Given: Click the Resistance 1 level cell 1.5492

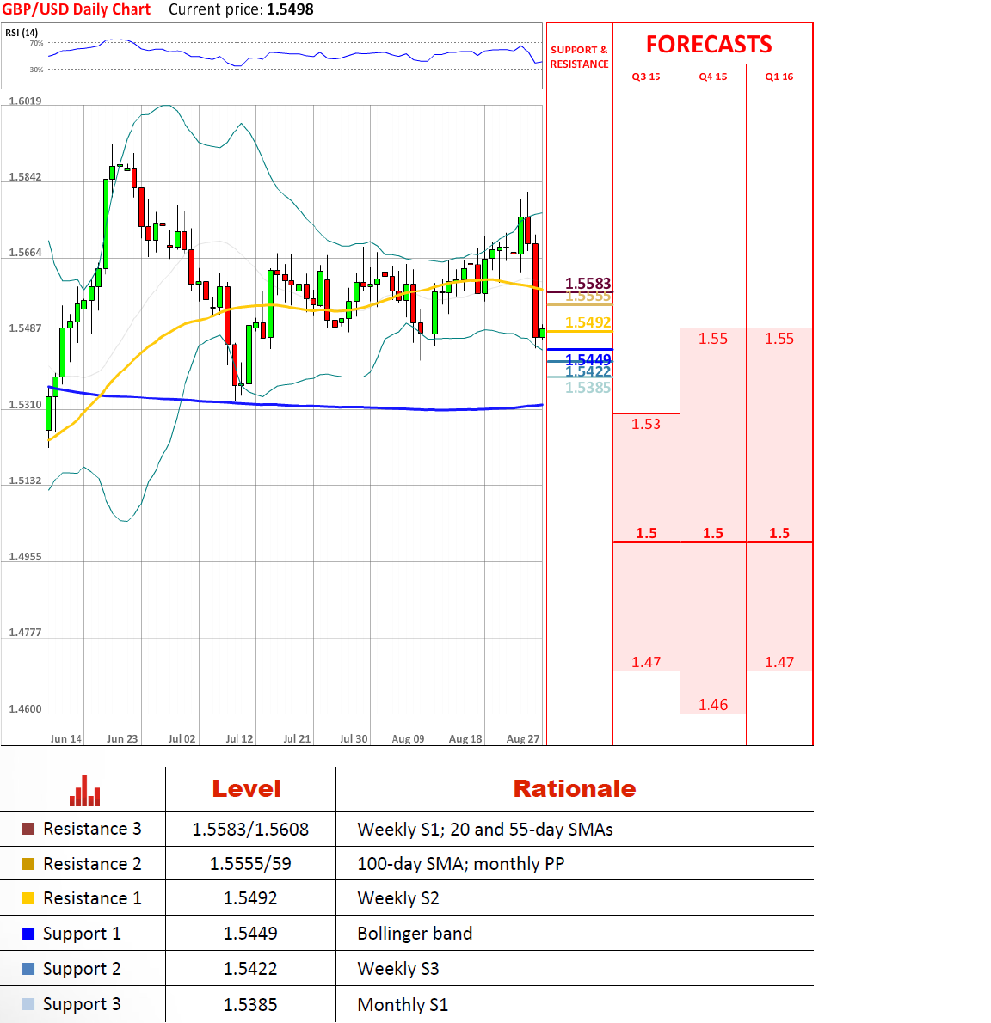Looking at the screenshot, I should tap(250, 898).
